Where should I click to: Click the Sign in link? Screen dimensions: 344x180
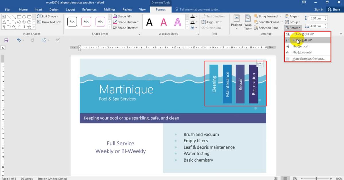(x=318, y=9)
